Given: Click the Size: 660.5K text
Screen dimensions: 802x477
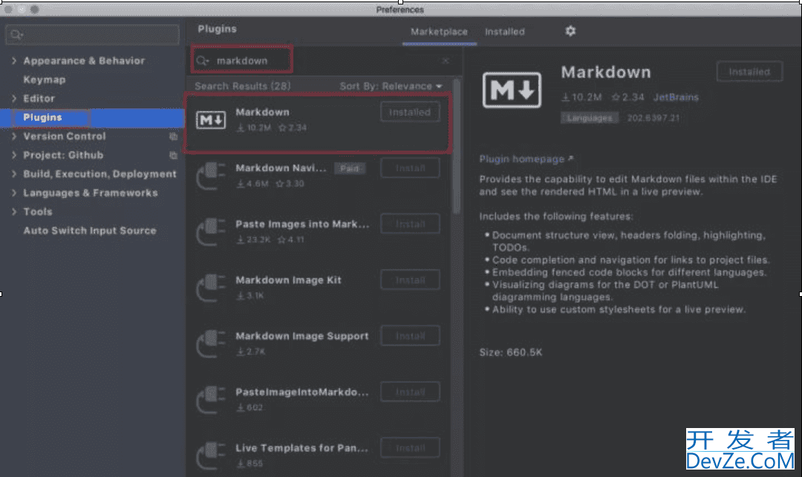Looking at the screenshot, I should click(510, 352).
